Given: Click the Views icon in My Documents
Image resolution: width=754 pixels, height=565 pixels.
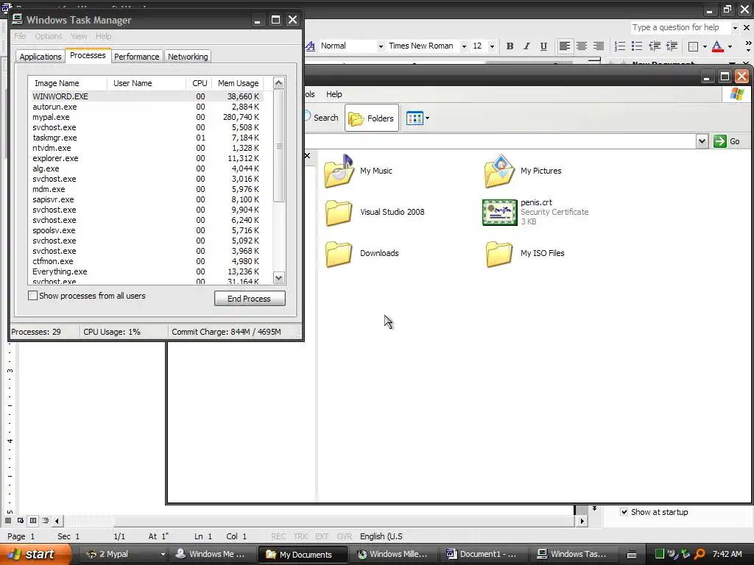Looking at the screenshot, I should click(x=414, y=118).
